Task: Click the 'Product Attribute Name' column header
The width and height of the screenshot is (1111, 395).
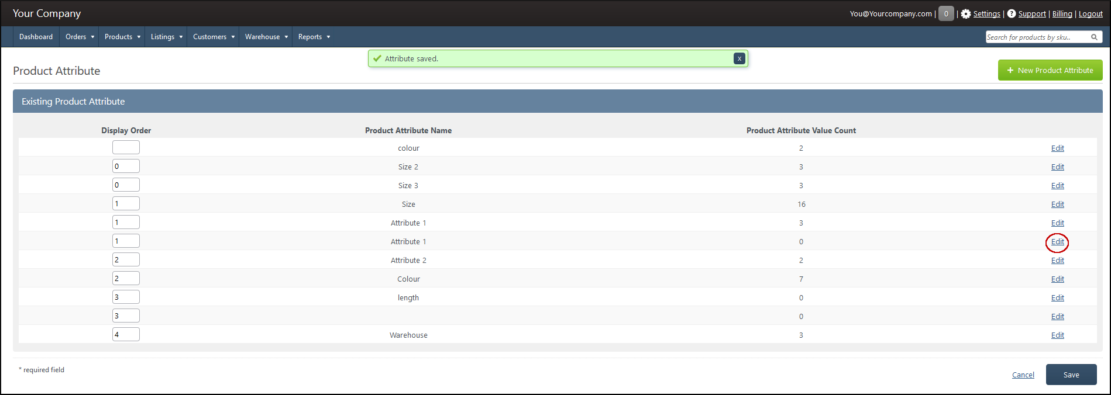Action: click(x=408, y=130)
